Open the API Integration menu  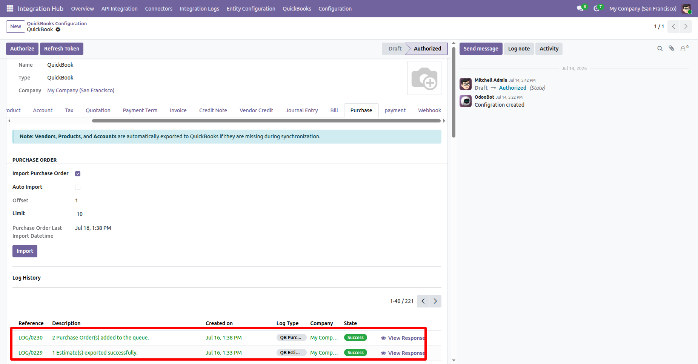click(x=119, y=9)
